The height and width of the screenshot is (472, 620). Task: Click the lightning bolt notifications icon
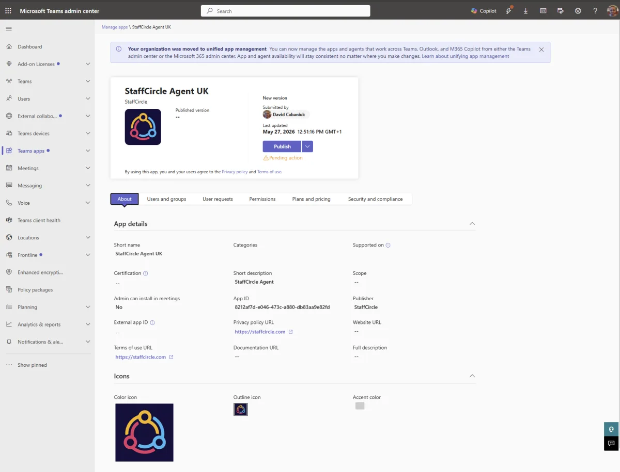click(509, 11)
